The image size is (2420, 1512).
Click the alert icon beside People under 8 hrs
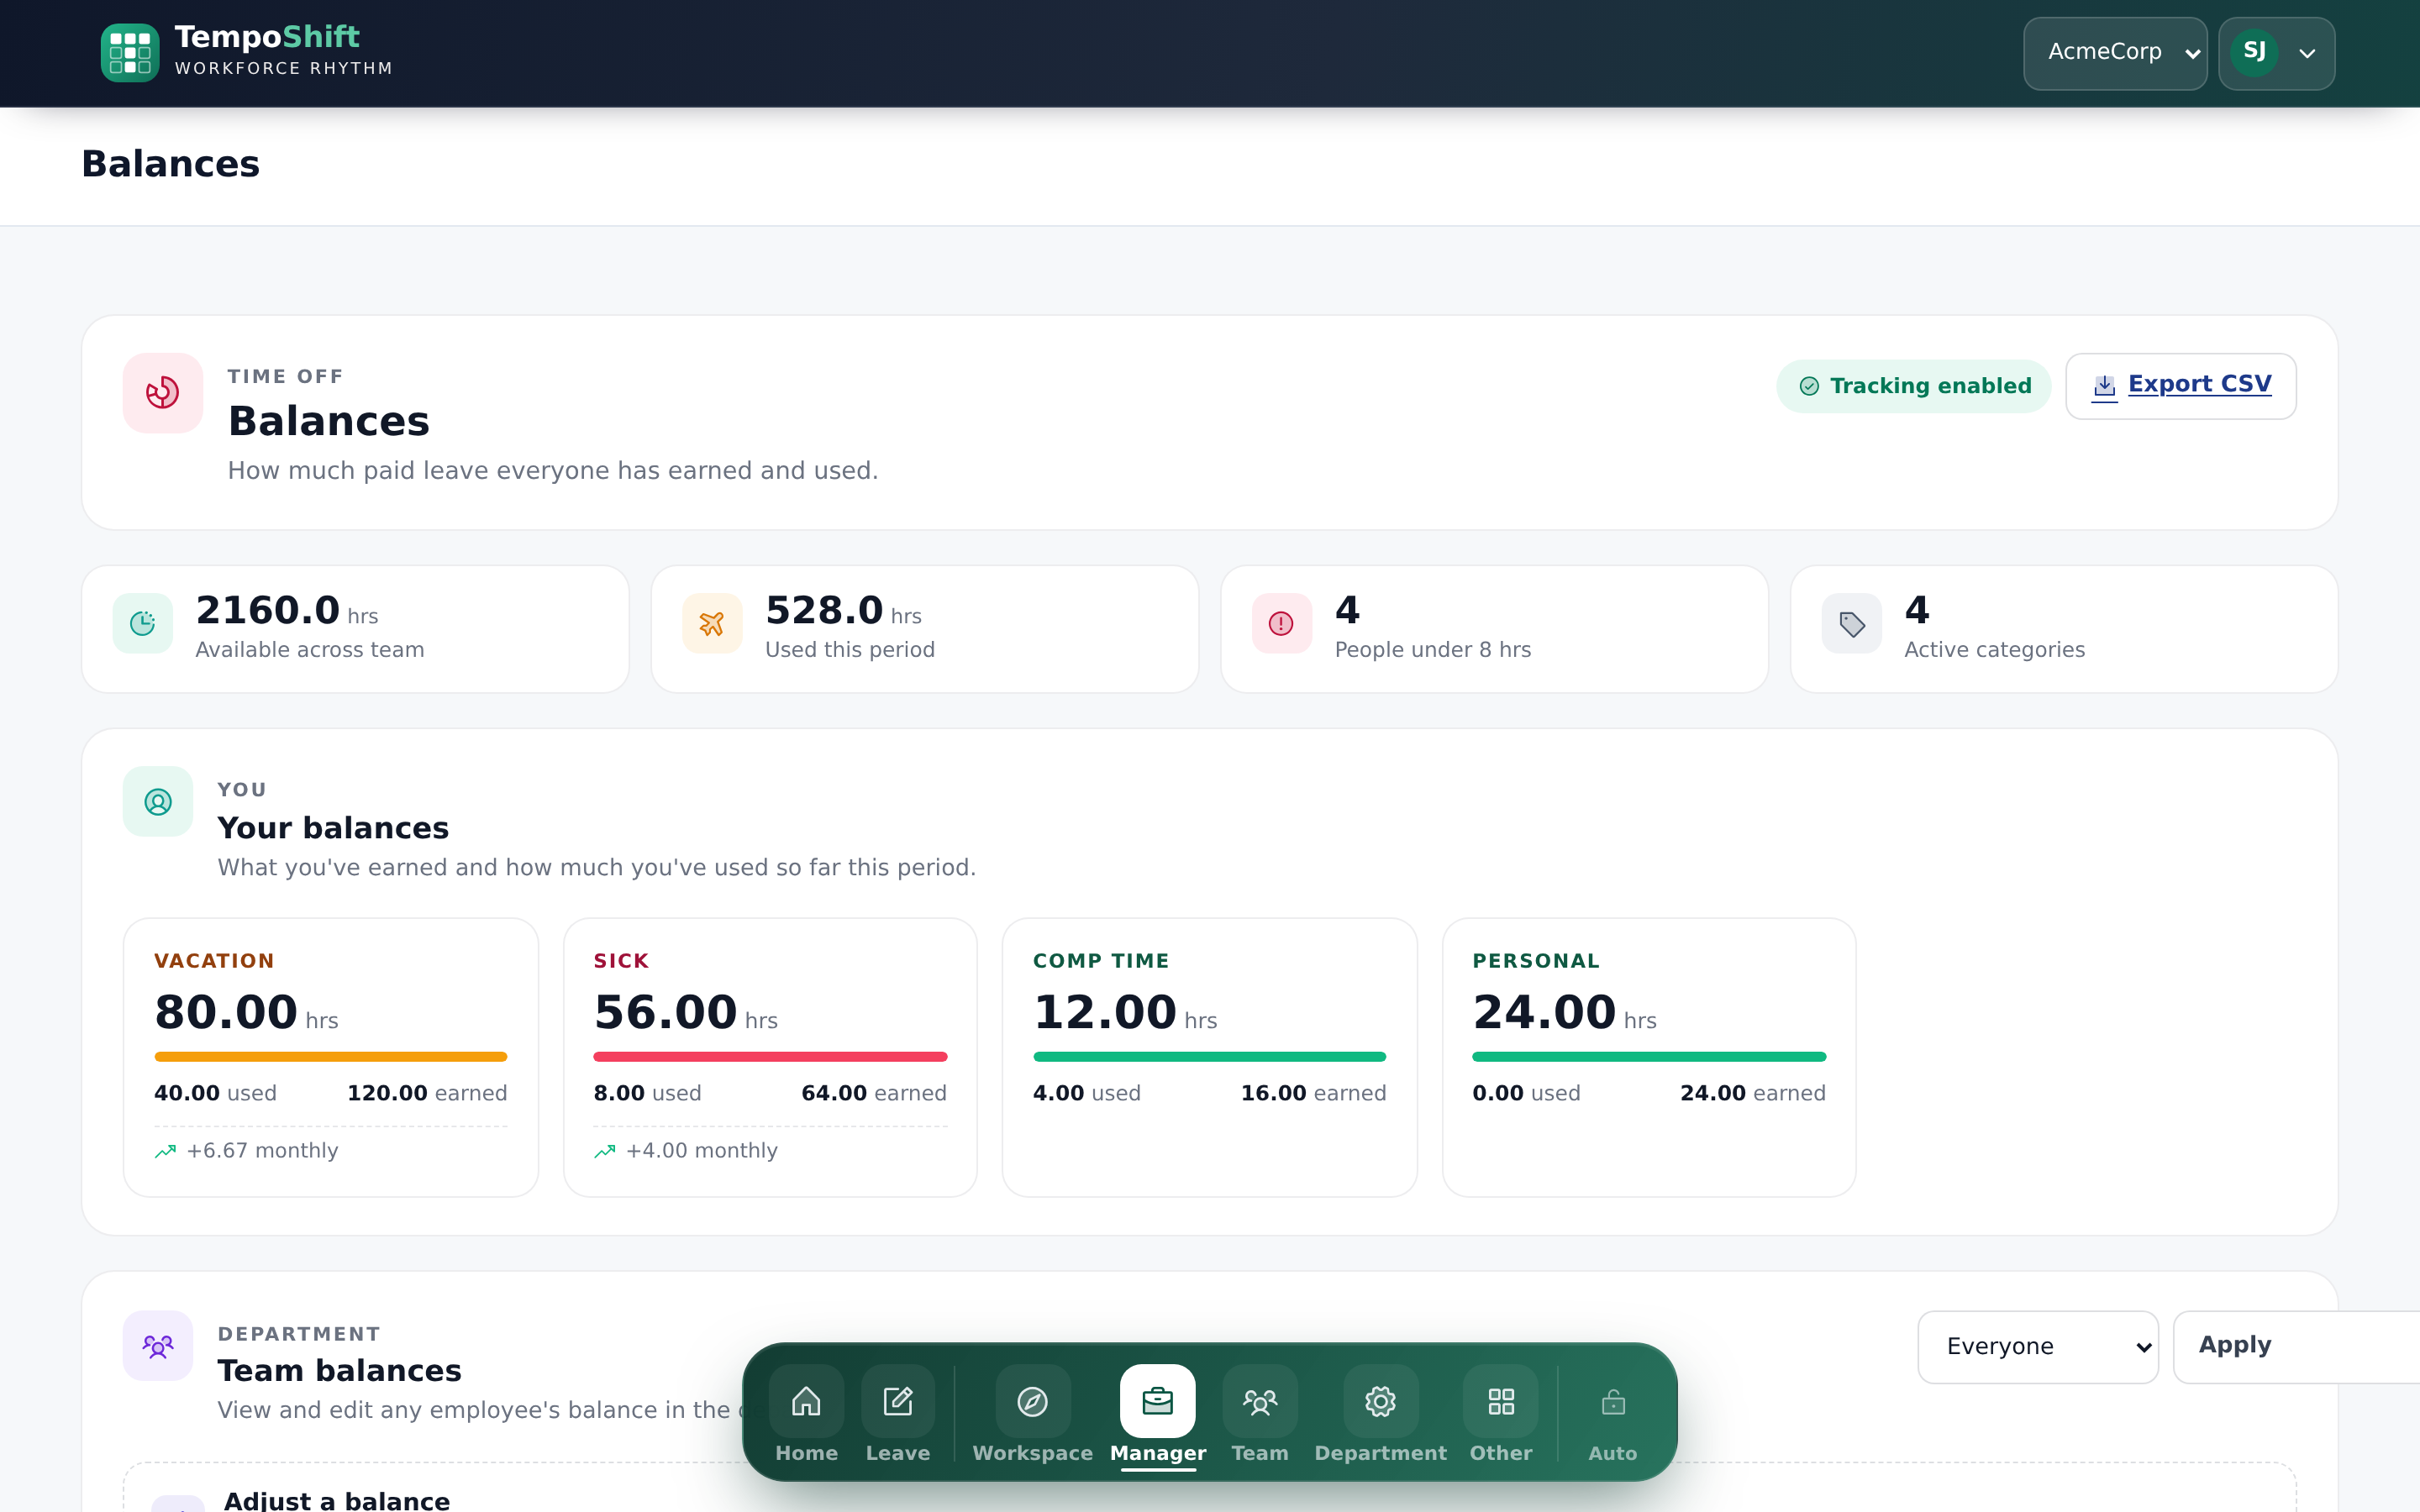coord(1281,624)
